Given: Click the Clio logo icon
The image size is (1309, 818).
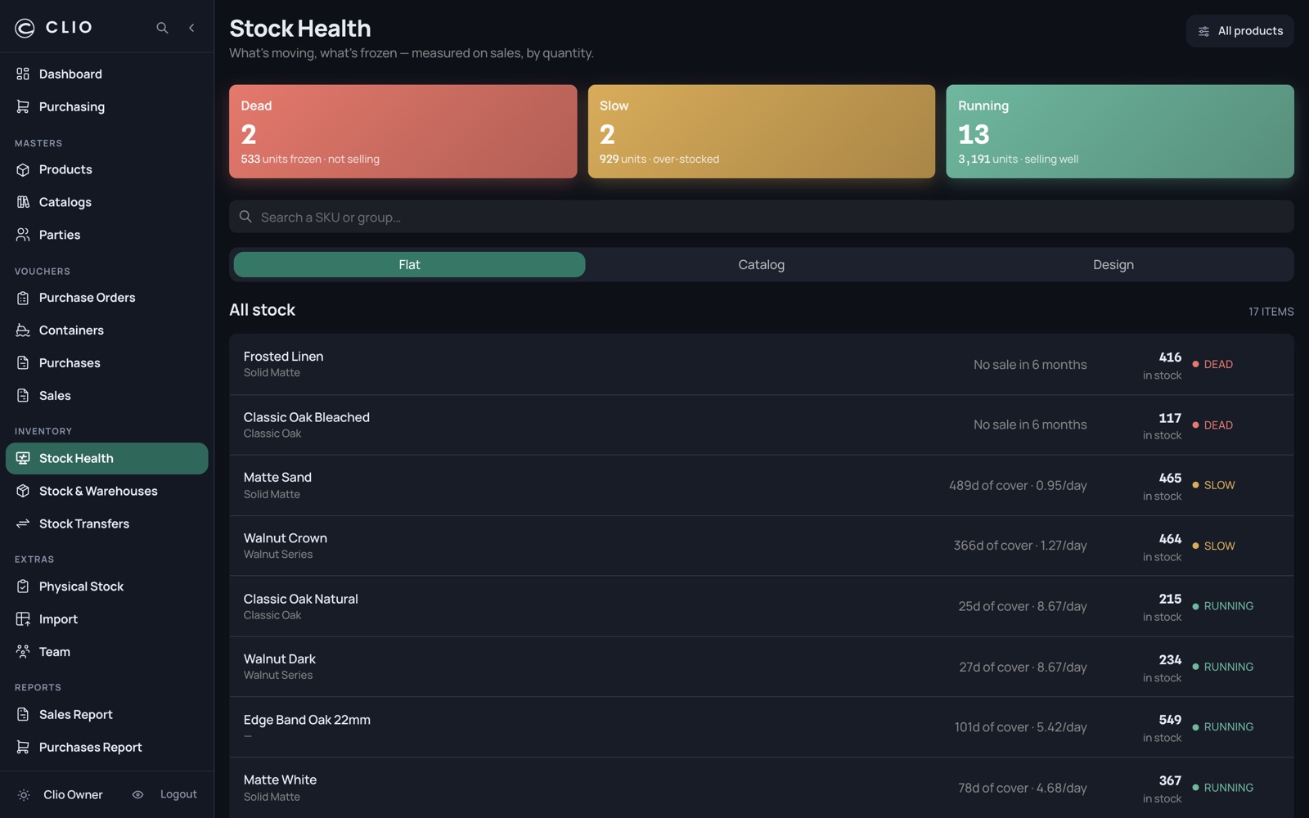Looking at the screenshot, I should [x=25, y=28].
